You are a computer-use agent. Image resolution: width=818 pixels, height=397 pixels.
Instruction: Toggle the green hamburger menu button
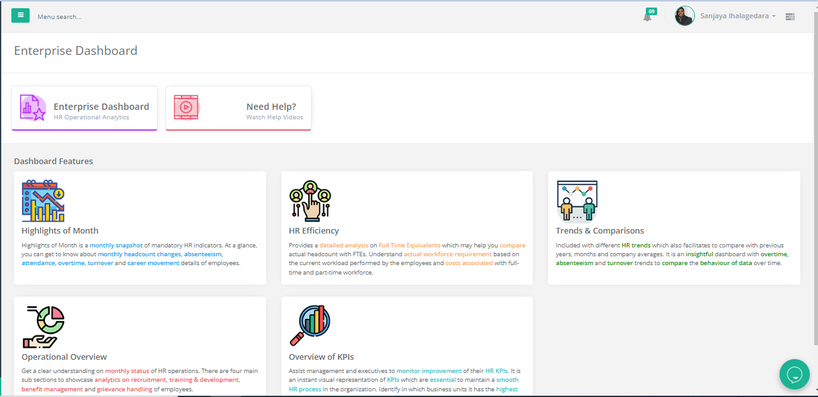20,15
